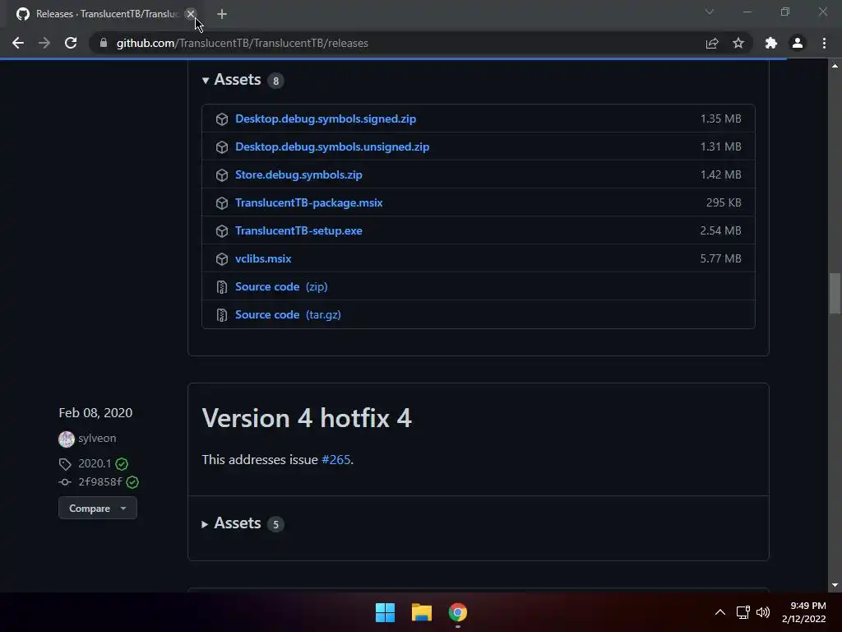Screen dimensions: 842x632
Task: Click the commit icon next to 2f9858f
Action: click(x=65, y=482)
